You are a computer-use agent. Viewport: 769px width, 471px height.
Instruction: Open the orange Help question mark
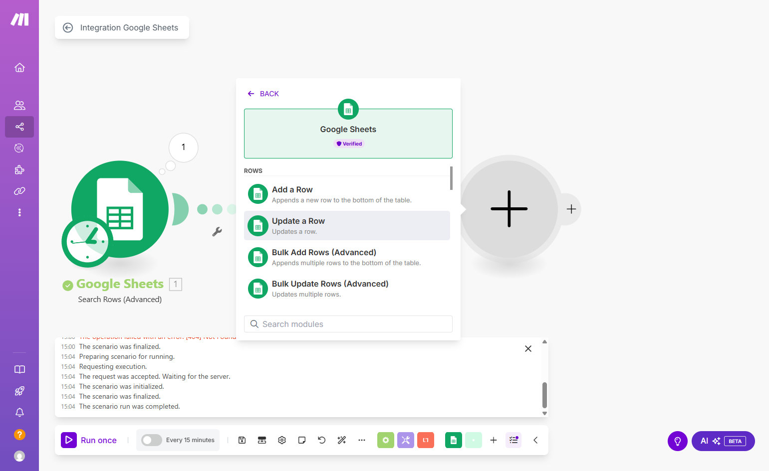(19, 434)
